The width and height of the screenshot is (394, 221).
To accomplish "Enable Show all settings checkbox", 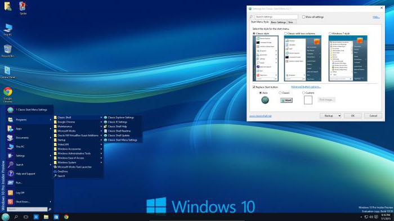I will coord(303,17).
